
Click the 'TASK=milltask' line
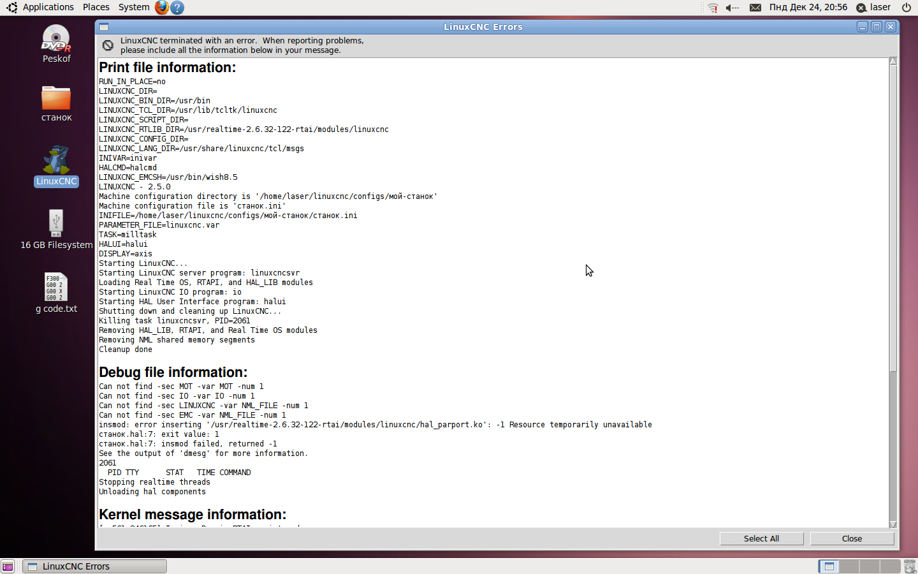(127, 235)
